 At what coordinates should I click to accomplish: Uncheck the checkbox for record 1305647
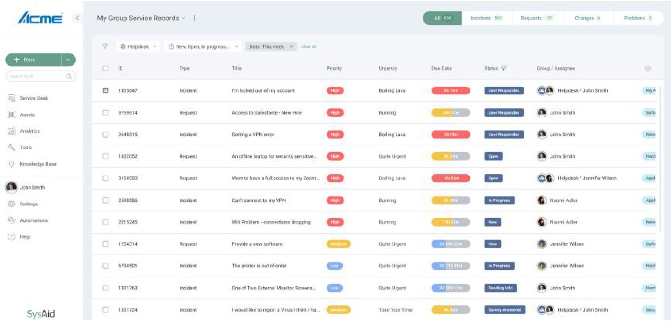tap(105, 90)
